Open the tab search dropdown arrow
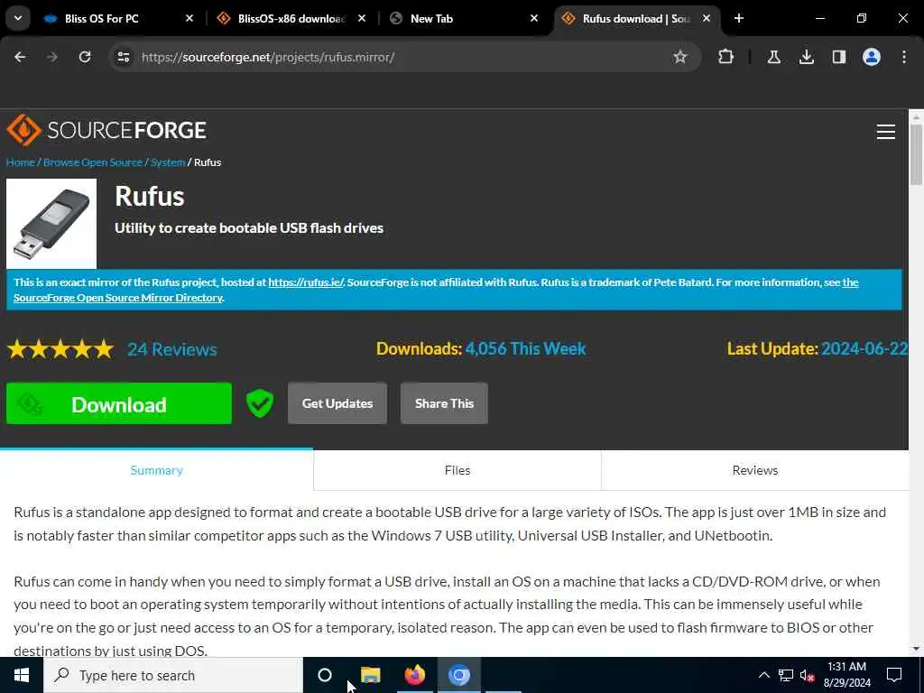The image size is (924, 693). (x=18, y=18)
